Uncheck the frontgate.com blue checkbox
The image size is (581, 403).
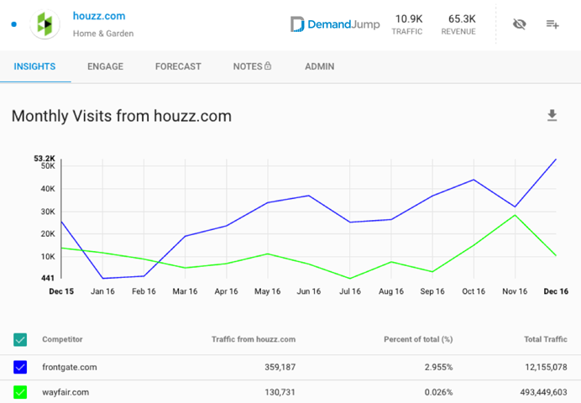20,367
